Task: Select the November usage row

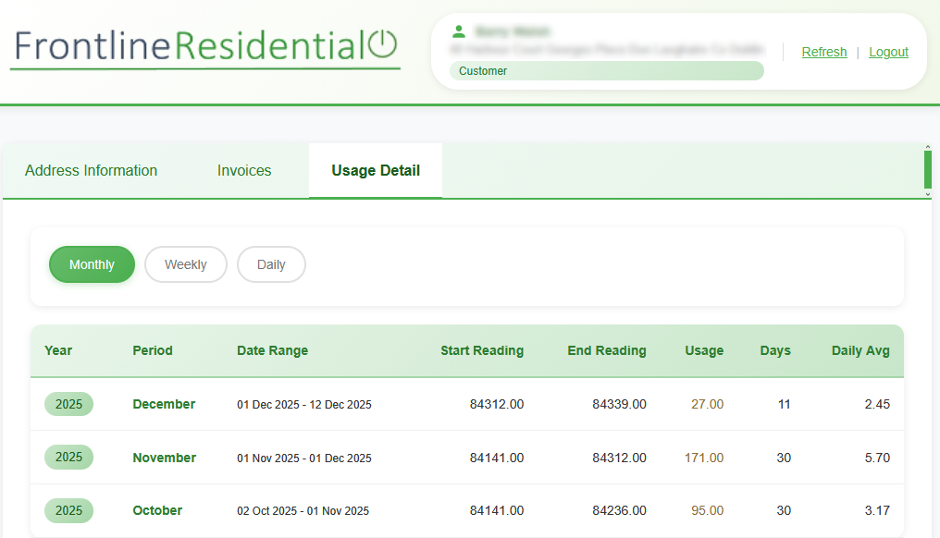Action: click(463, 457)
